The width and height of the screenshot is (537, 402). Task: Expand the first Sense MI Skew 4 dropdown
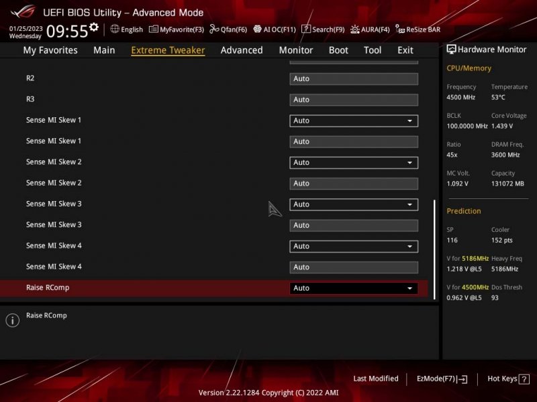(354, 247)
